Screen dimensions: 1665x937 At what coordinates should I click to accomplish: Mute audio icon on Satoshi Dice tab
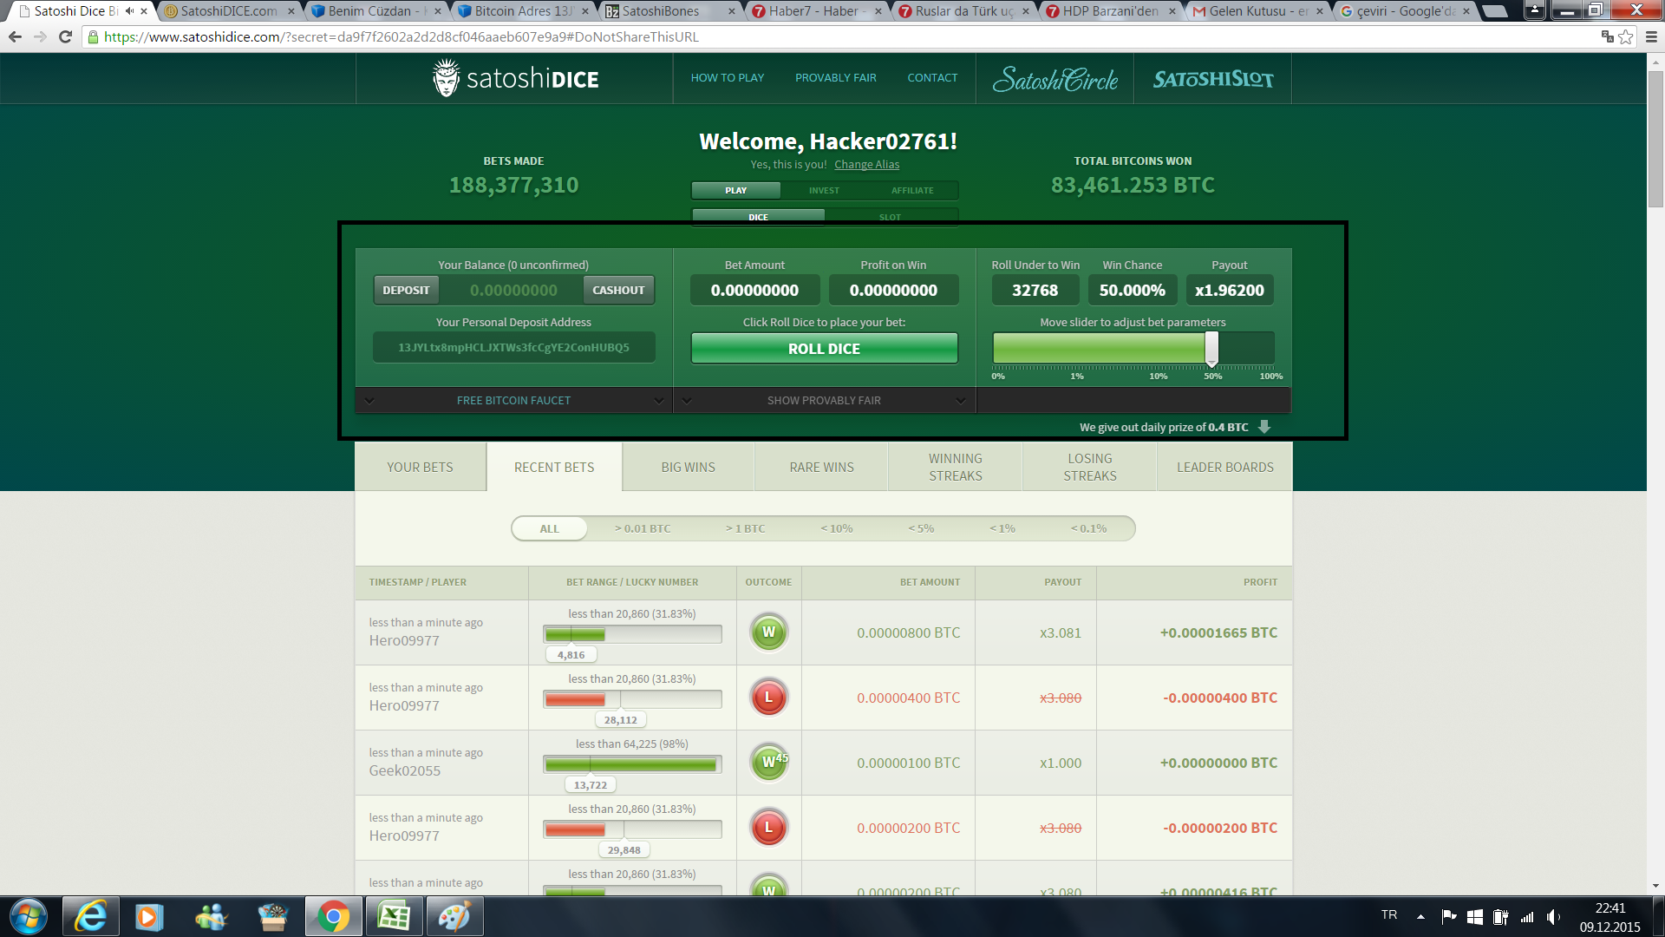point(129,11)
